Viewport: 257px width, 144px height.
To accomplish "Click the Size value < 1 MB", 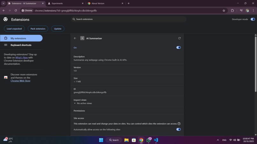I will pyautogui.click(x=77, y=82).
